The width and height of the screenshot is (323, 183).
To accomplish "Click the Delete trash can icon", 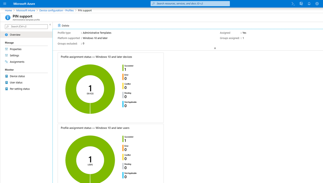I will (59, 26).
